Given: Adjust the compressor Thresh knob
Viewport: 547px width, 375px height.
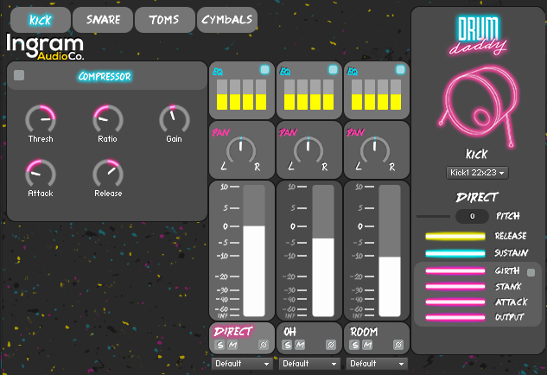Looking at the screenshot, I should point(41,119).
